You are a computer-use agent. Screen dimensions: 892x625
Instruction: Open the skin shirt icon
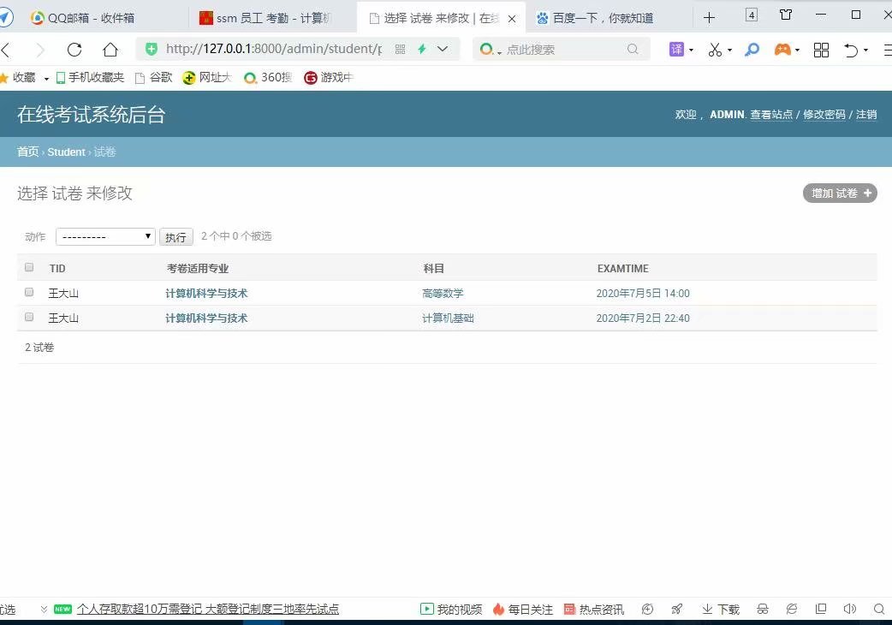[786, 15]
